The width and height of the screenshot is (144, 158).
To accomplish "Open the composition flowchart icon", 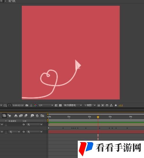I will tap(111, 106).
